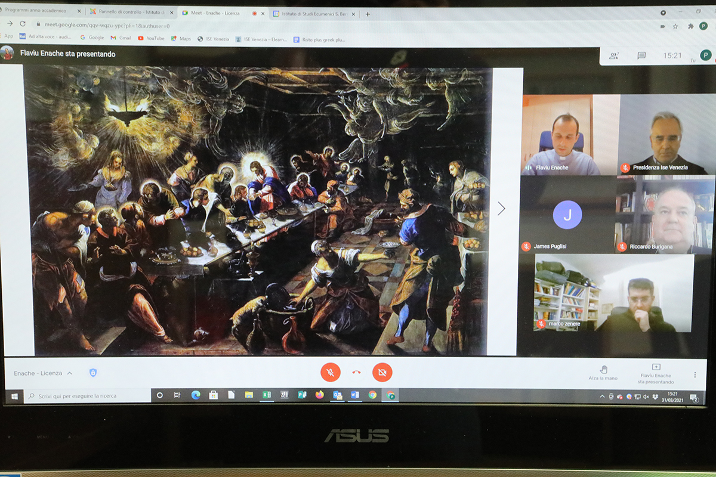This screenshot has width=716, height=477.
Task: Toggle camera with the red video button
Action: coord(382,373)
